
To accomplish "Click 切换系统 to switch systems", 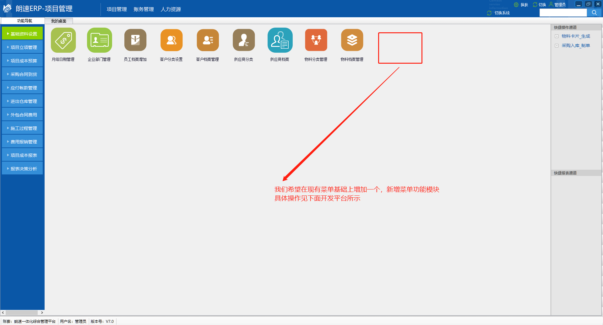I will pos(502,13).
